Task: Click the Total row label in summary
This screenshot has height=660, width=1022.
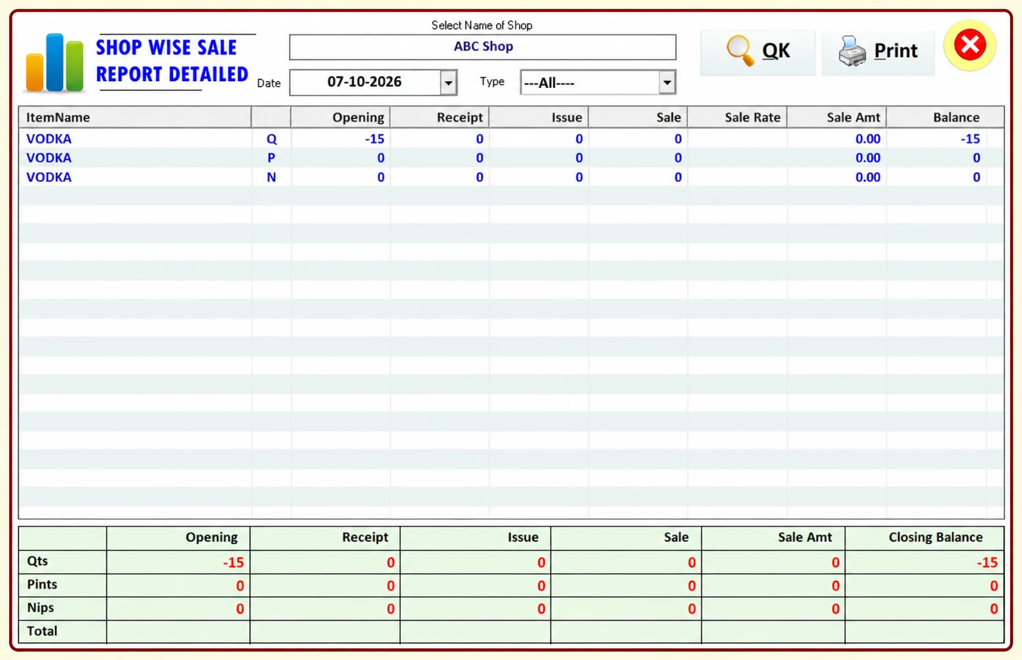Action: pyautogui.click(x=42, y=631)
